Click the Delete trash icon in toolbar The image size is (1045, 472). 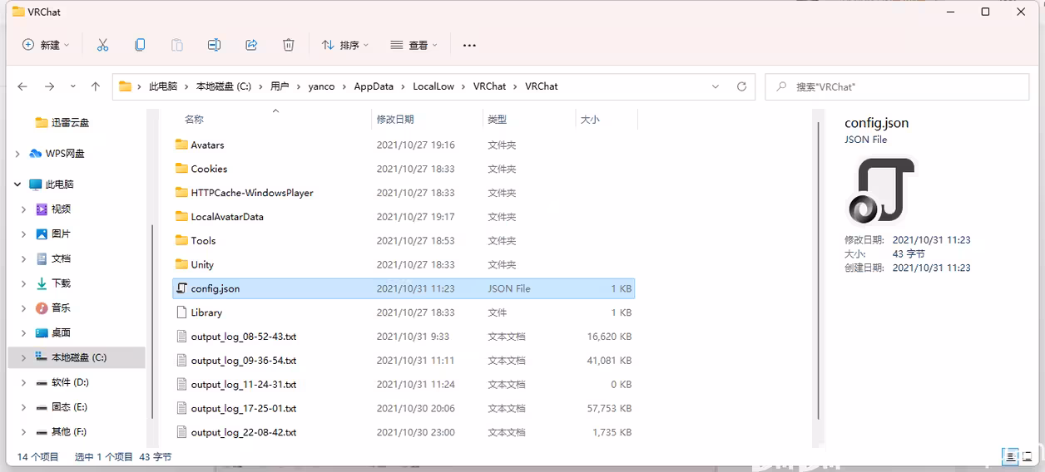tap(288, 45)
